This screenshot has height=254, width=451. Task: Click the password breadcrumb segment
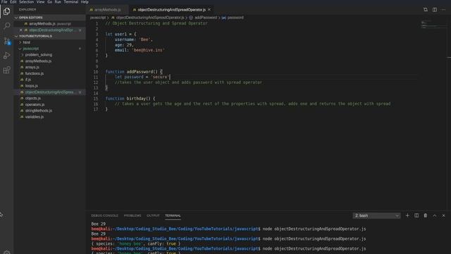(x=235, y=18)
